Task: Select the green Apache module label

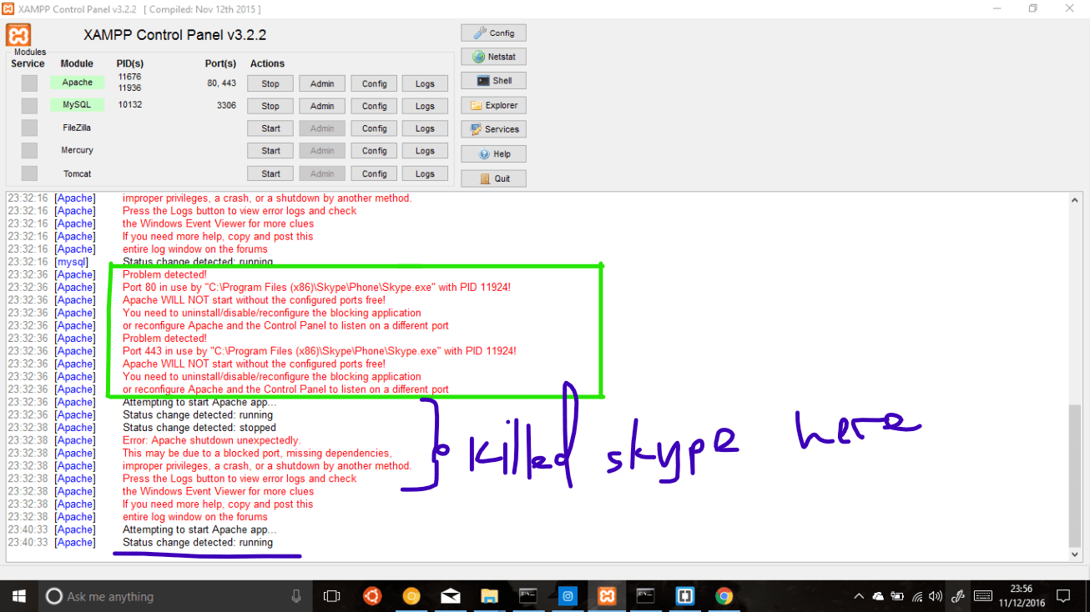Action: click(77, 83)
